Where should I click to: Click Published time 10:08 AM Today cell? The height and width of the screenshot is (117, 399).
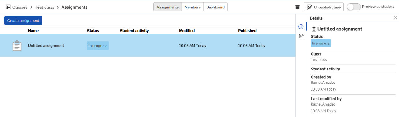click(x=252, y=46)
